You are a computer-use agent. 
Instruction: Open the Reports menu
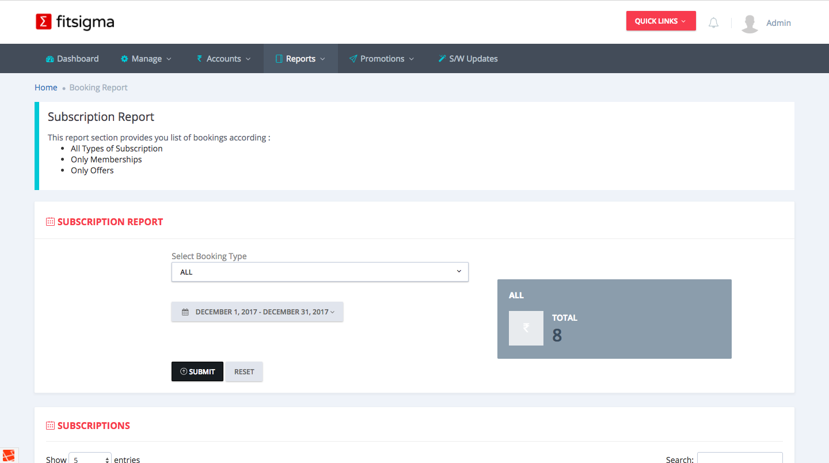(301, 59)
